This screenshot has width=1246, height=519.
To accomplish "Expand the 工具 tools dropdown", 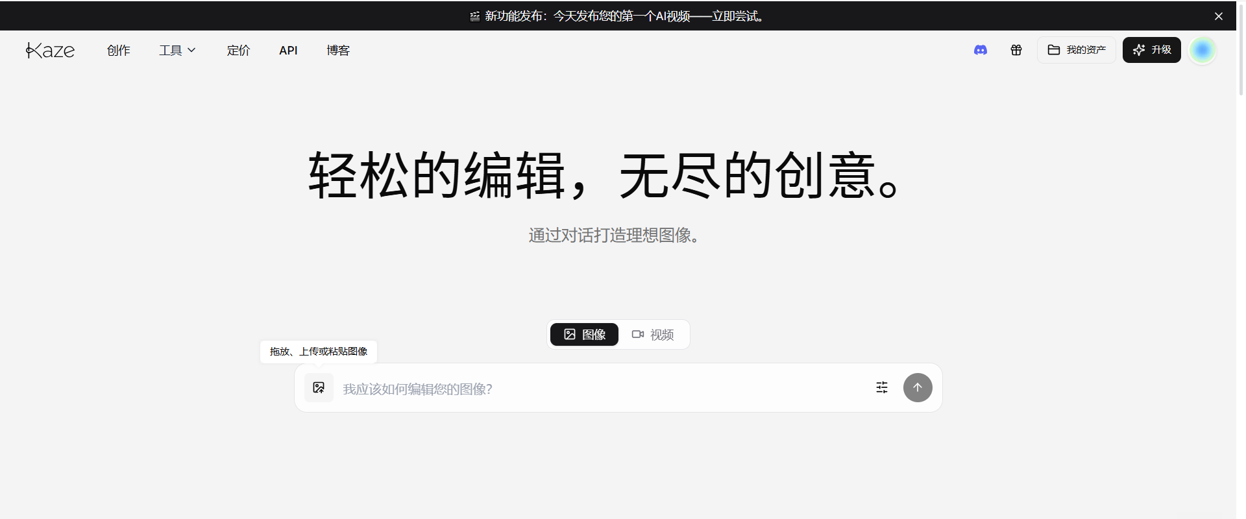I will coord(177,50).
